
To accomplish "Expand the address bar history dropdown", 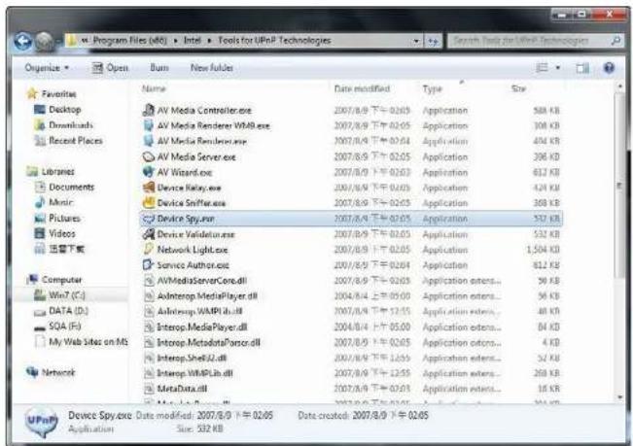I will pyautogui.click(x=416, y=41).
